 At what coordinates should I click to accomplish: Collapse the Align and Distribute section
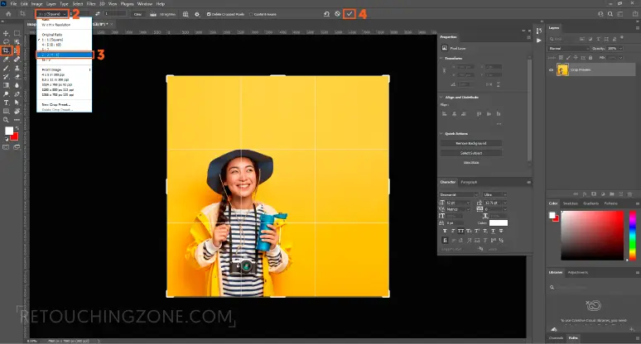[441, 97]
